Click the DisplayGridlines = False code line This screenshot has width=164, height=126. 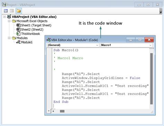click(x=101, y=78)
